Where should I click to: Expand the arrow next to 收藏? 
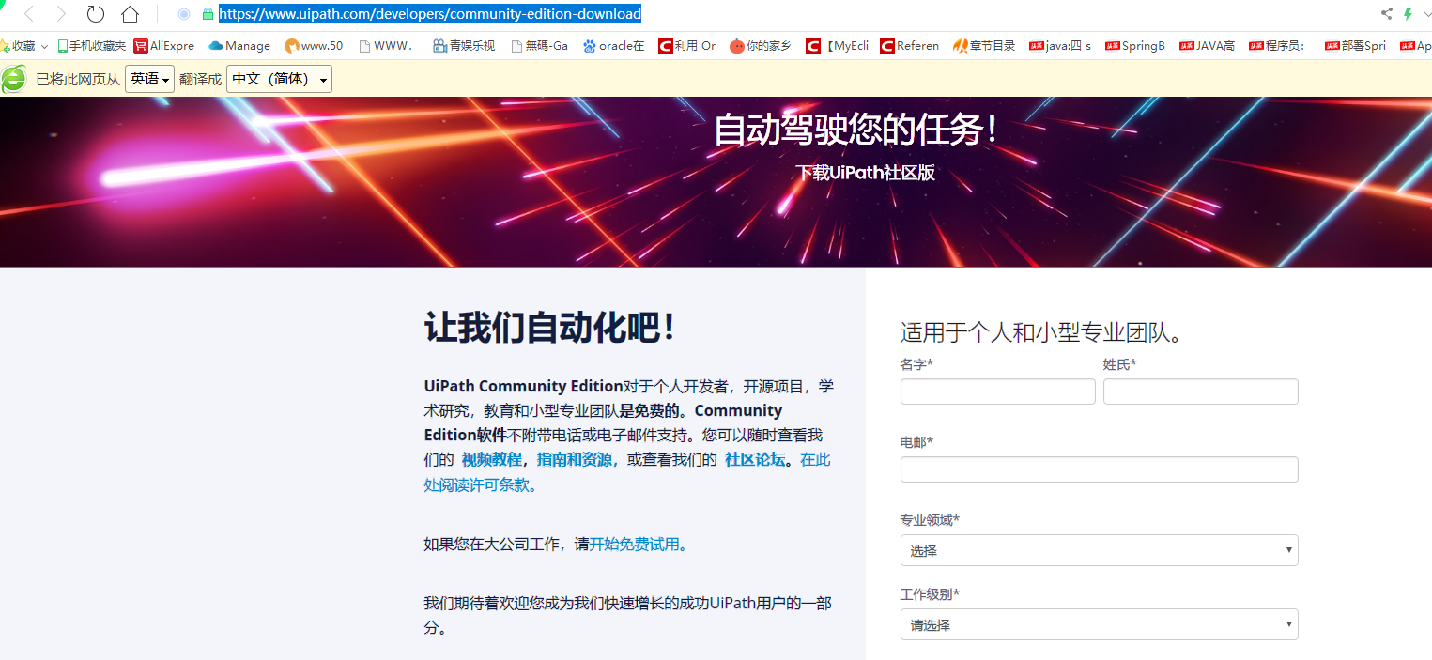pos(44,46)
